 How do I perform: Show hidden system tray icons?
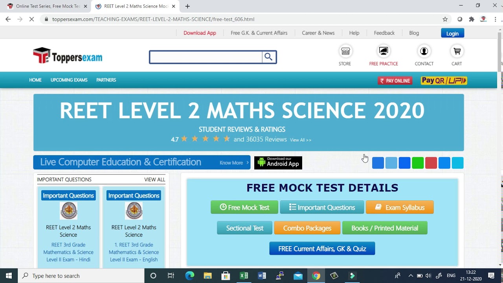pos(411,276)
